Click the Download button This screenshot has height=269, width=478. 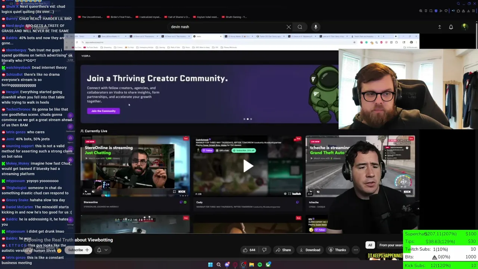point(310,250)
